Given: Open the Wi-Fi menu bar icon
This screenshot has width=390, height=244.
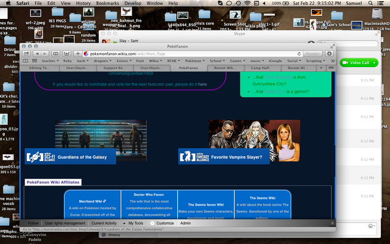Looking at the screenshot, I should click(x=247, y=3).
